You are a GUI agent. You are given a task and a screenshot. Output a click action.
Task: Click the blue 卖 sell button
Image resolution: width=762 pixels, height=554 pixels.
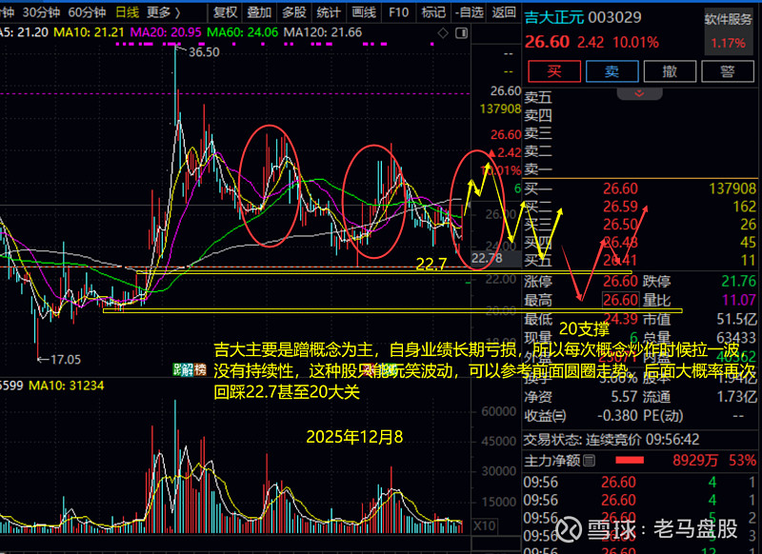tap(612, 71)
